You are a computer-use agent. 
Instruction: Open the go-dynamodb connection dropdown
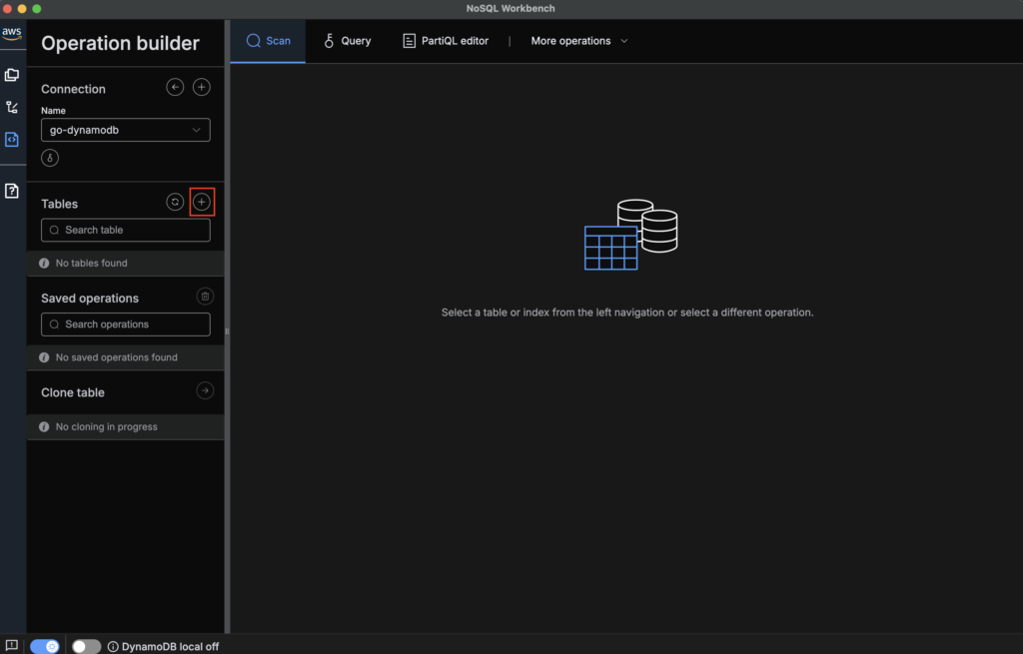126,130
